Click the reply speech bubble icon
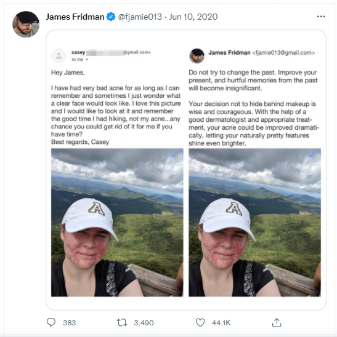This screenshot has height=337, width=337. pos(51,322)
